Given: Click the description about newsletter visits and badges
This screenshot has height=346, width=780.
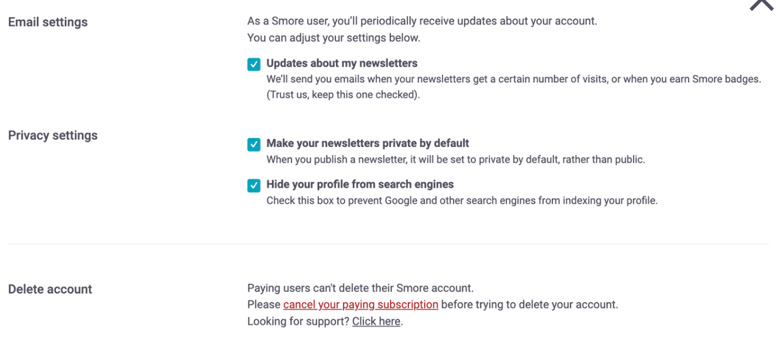Looking at the screenshot, I should (x=513, y=79).
